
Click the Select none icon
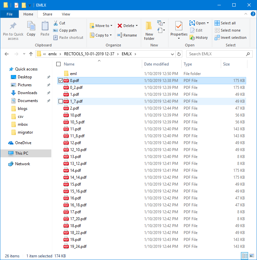(x=217, y=30)
